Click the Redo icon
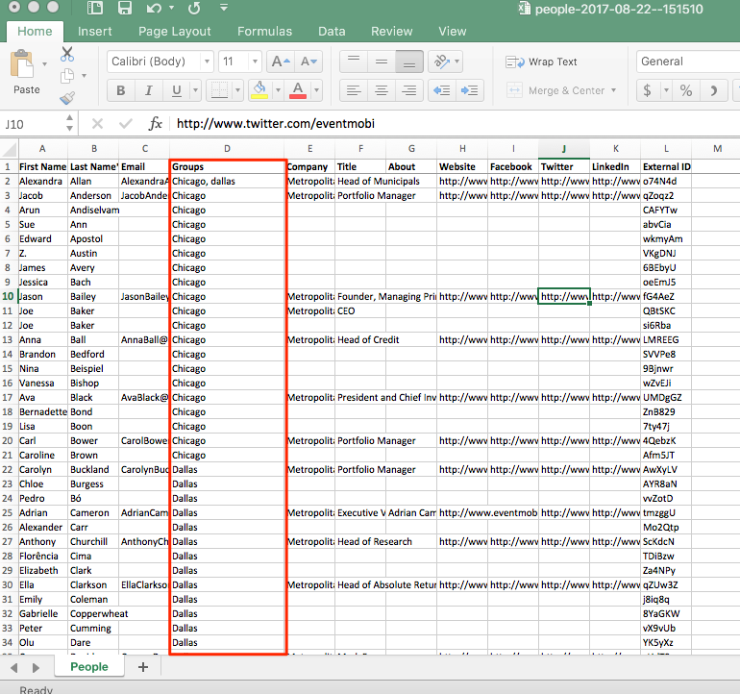 click(194, 8)
